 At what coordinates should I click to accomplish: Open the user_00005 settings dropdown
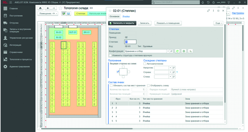pos(229,2)
